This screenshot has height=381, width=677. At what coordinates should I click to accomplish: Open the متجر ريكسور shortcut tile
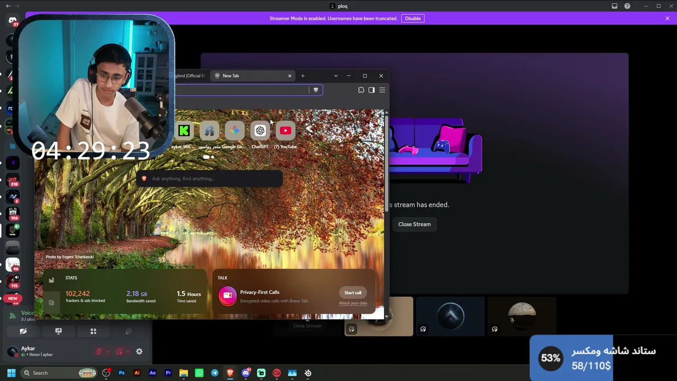209,131
